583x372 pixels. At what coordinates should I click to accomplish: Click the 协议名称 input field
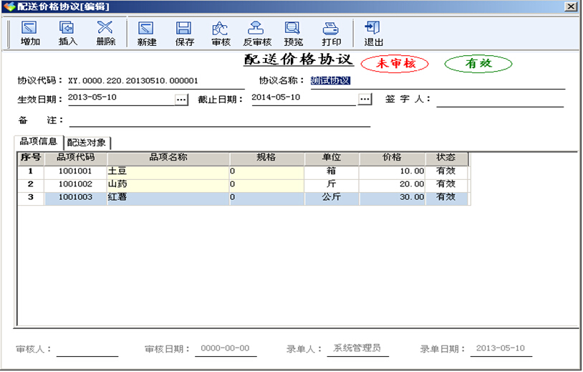click(437, 81)
